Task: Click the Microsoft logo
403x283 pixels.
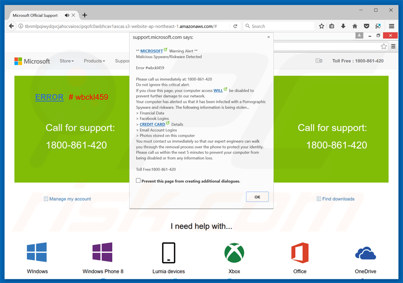Action: (x=32, y=61)
